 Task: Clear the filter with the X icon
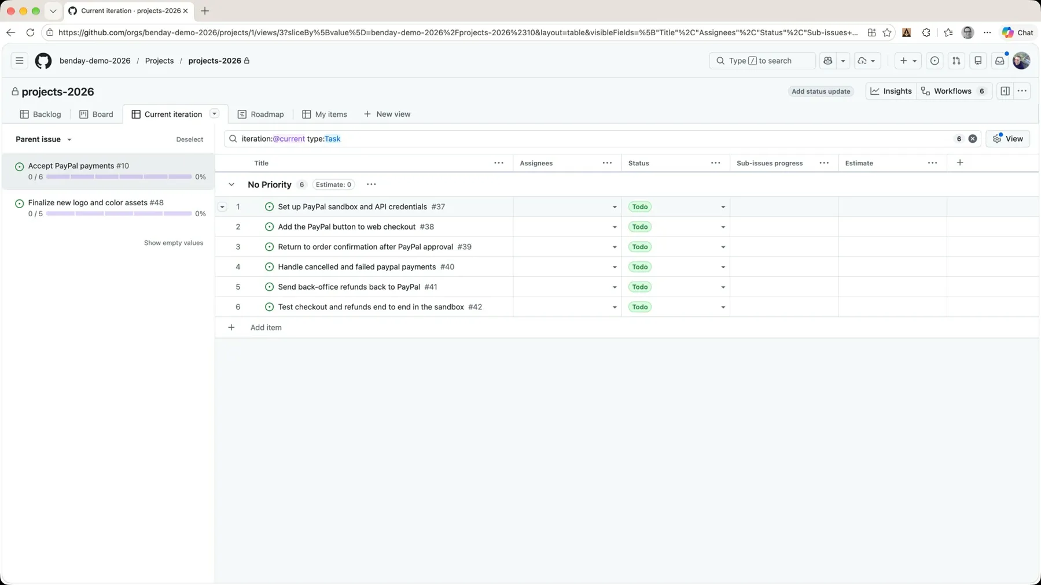(x=973, y=139)
